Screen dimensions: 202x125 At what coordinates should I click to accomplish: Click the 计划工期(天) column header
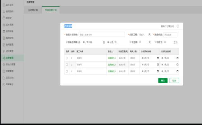pyautogui.click(x=123, y=52)
